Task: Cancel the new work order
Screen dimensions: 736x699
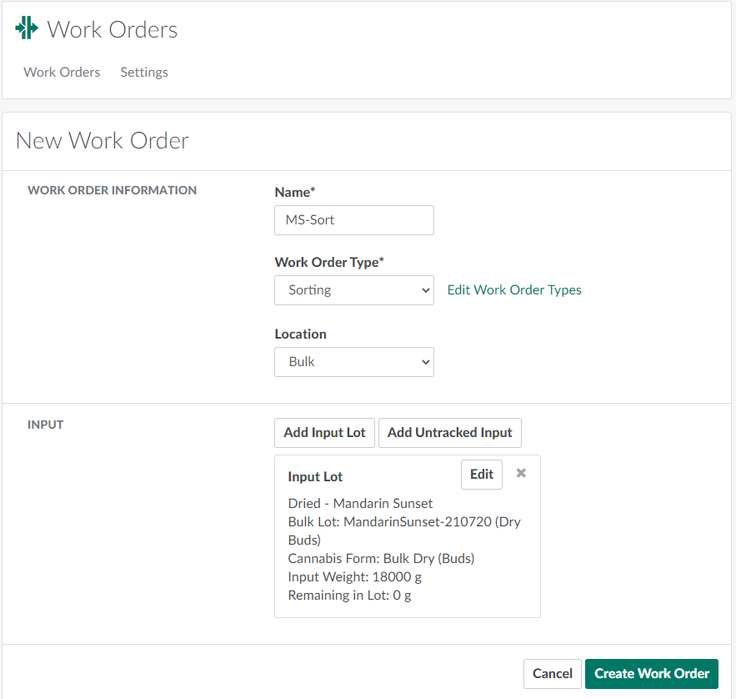Action: [x=552, y=674]
